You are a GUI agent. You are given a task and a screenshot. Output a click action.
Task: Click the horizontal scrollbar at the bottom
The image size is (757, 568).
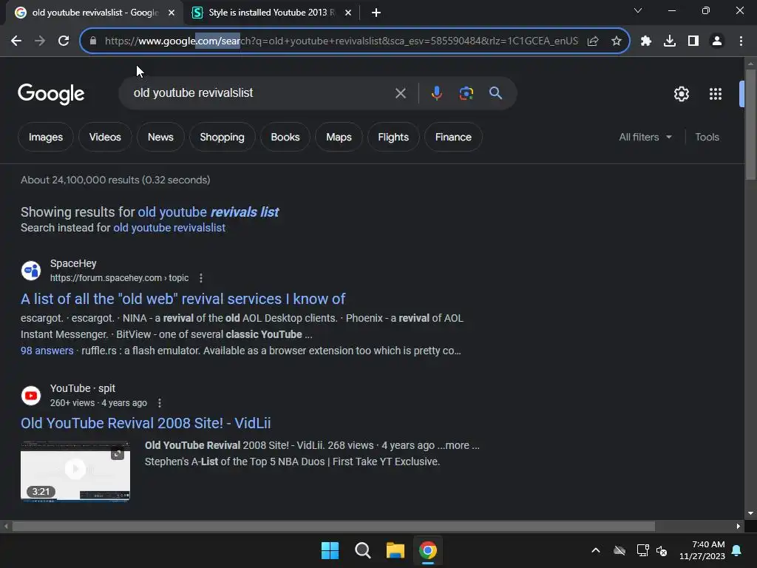coord(333,526)
